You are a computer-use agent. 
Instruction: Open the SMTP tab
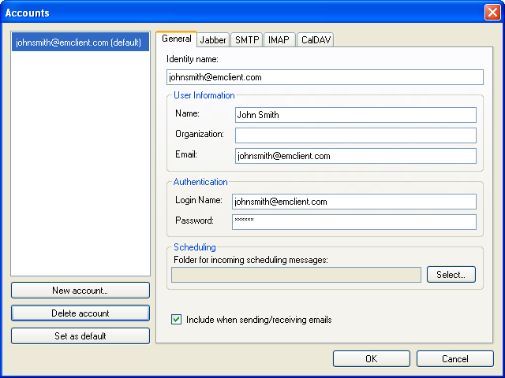[247, 40]
